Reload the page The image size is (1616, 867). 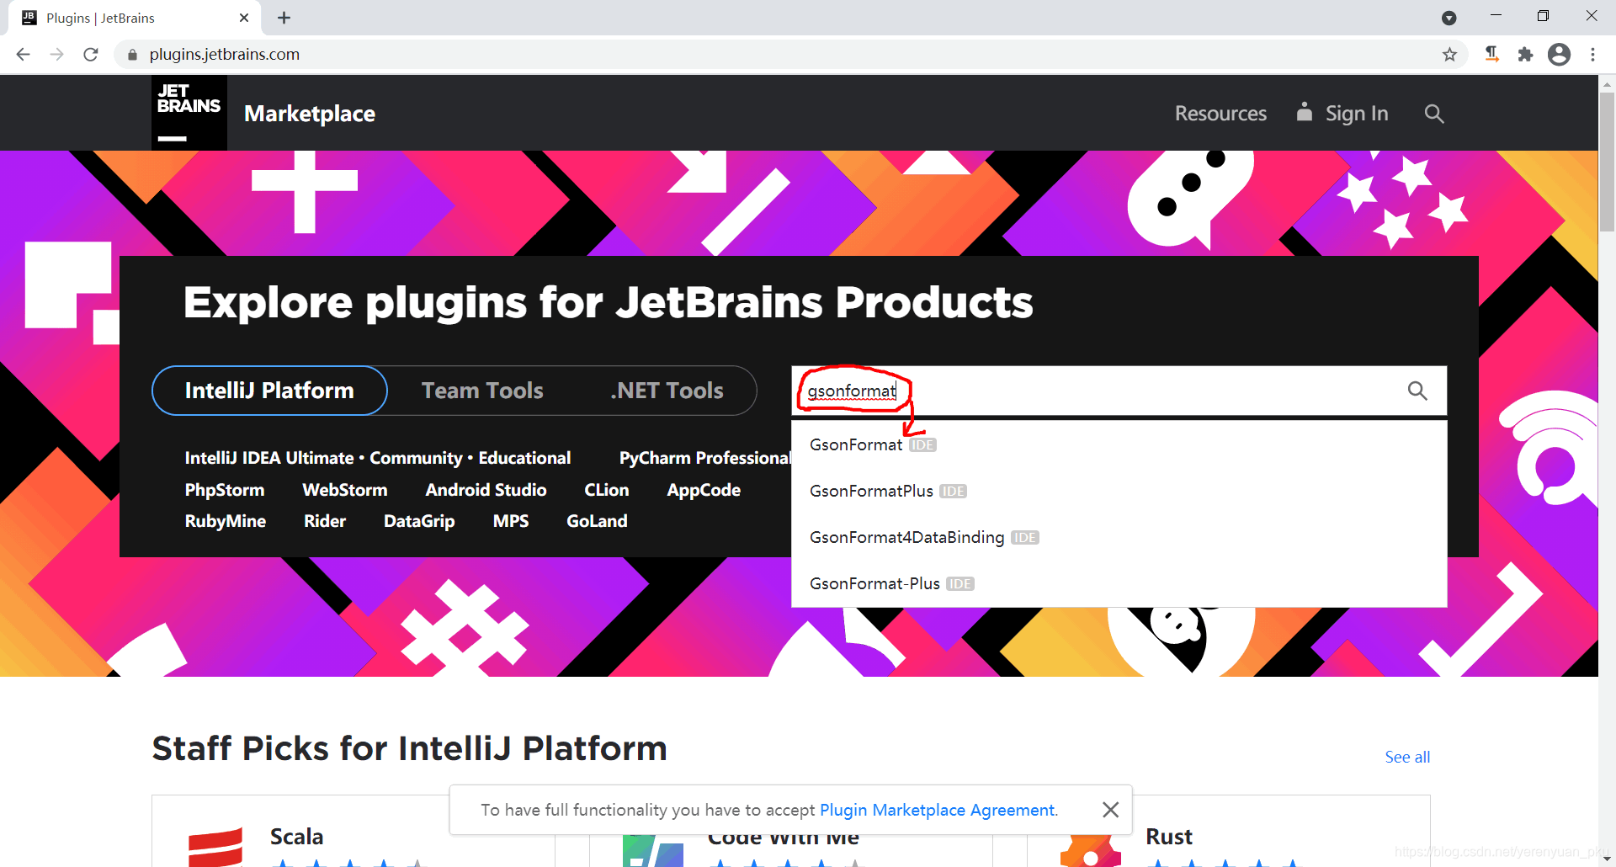[x=91, y=55]
